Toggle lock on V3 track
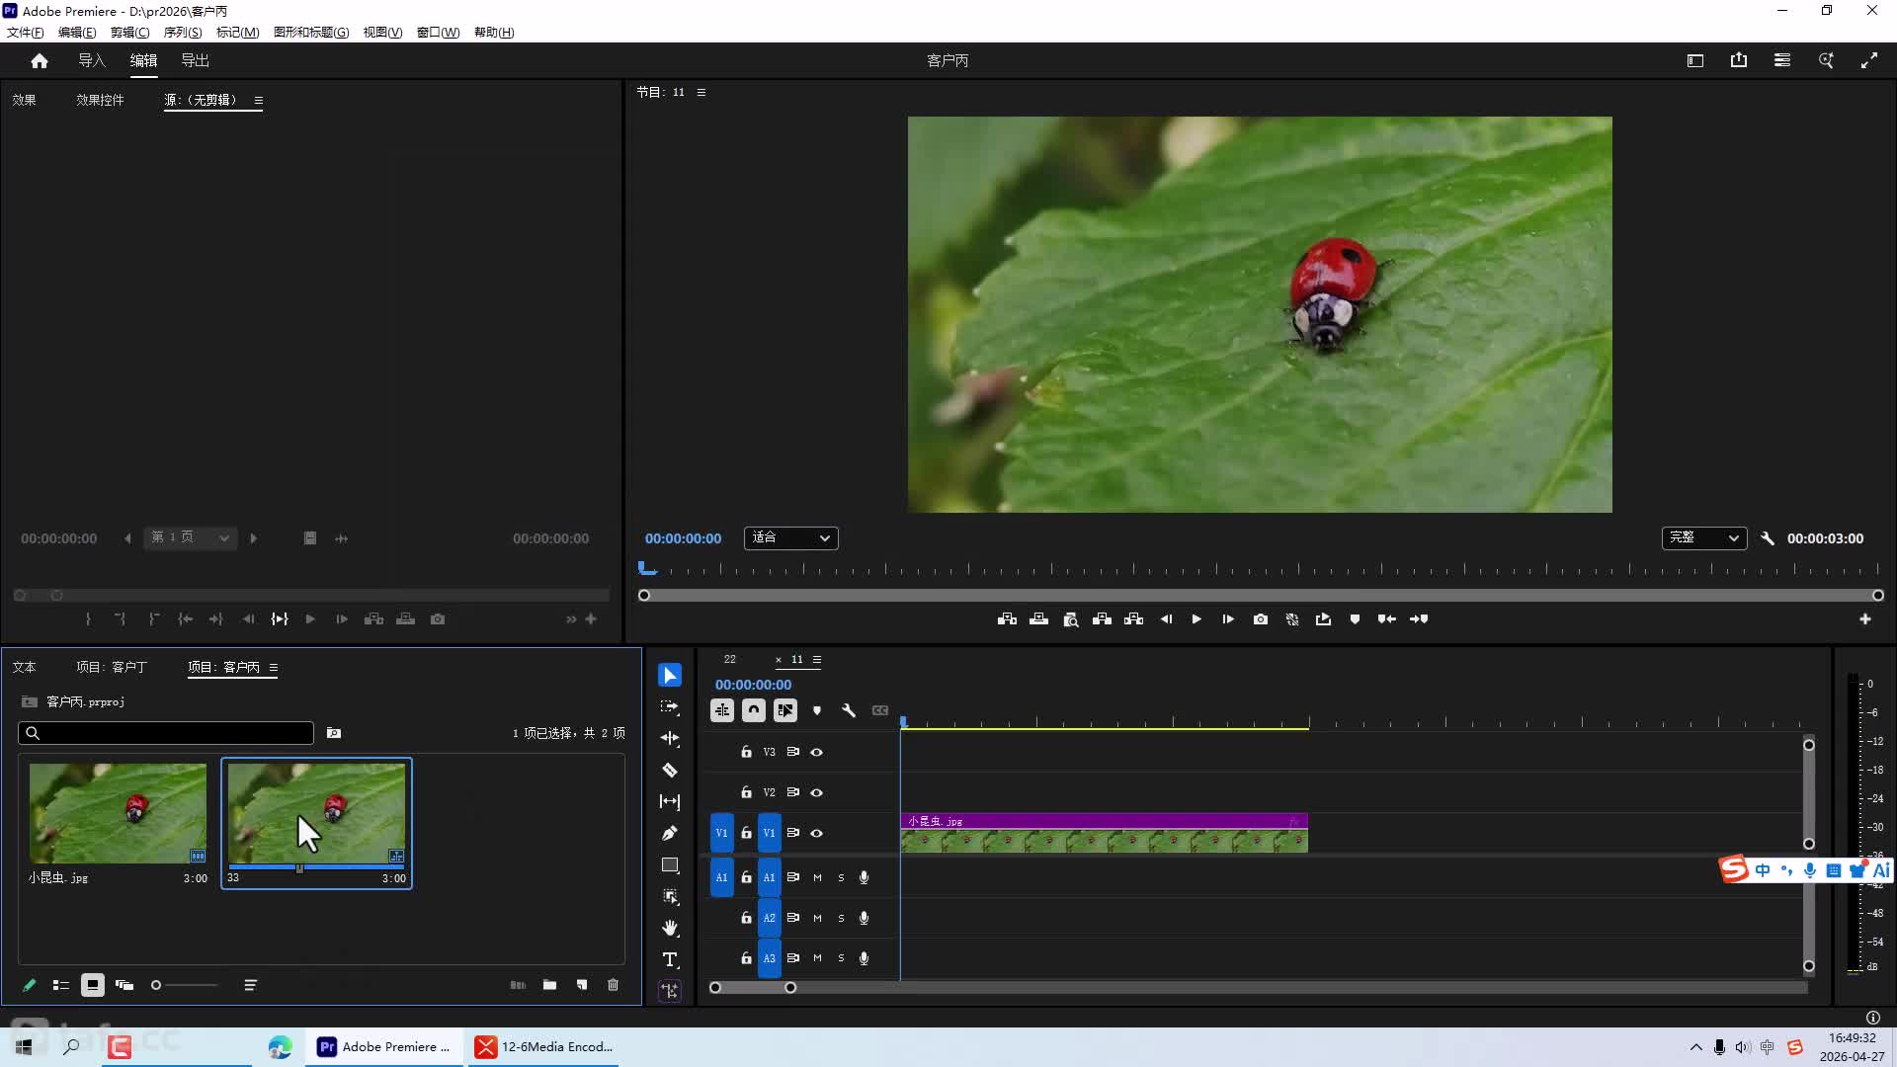 (746, 753)
